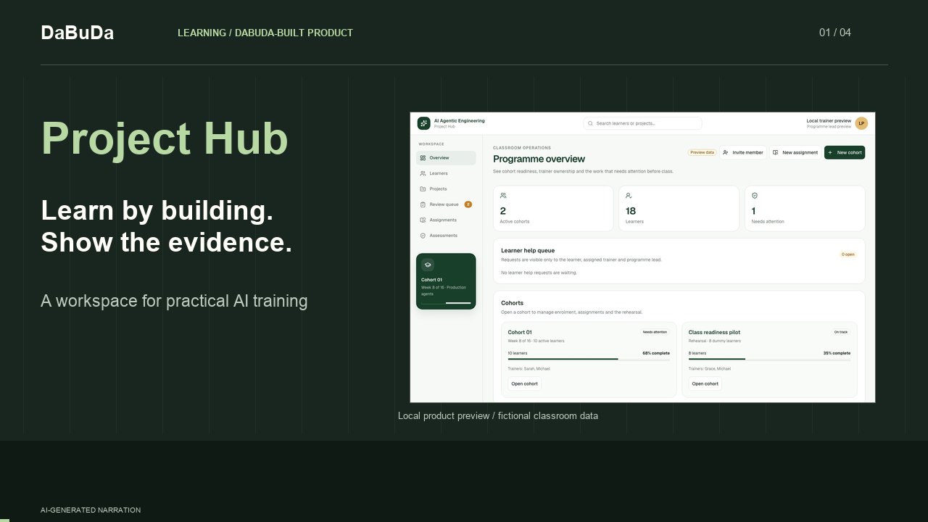Click the DaBuDa logo text on the slide
The height and width of the screenshot is (522, 928).
(78, 33)
